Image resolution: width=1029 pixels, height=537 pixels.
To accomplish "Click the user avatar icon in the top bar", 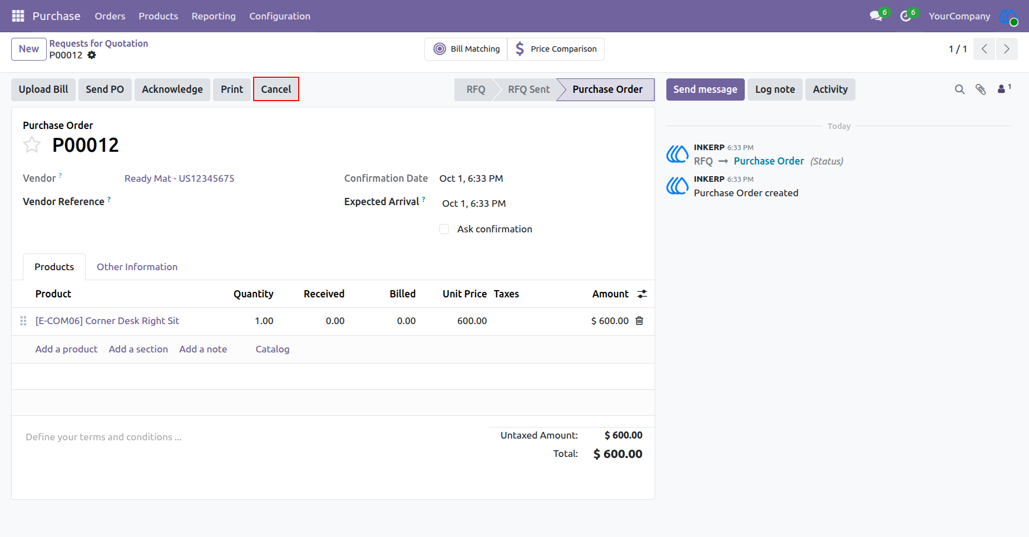I will click(1008, 16).
